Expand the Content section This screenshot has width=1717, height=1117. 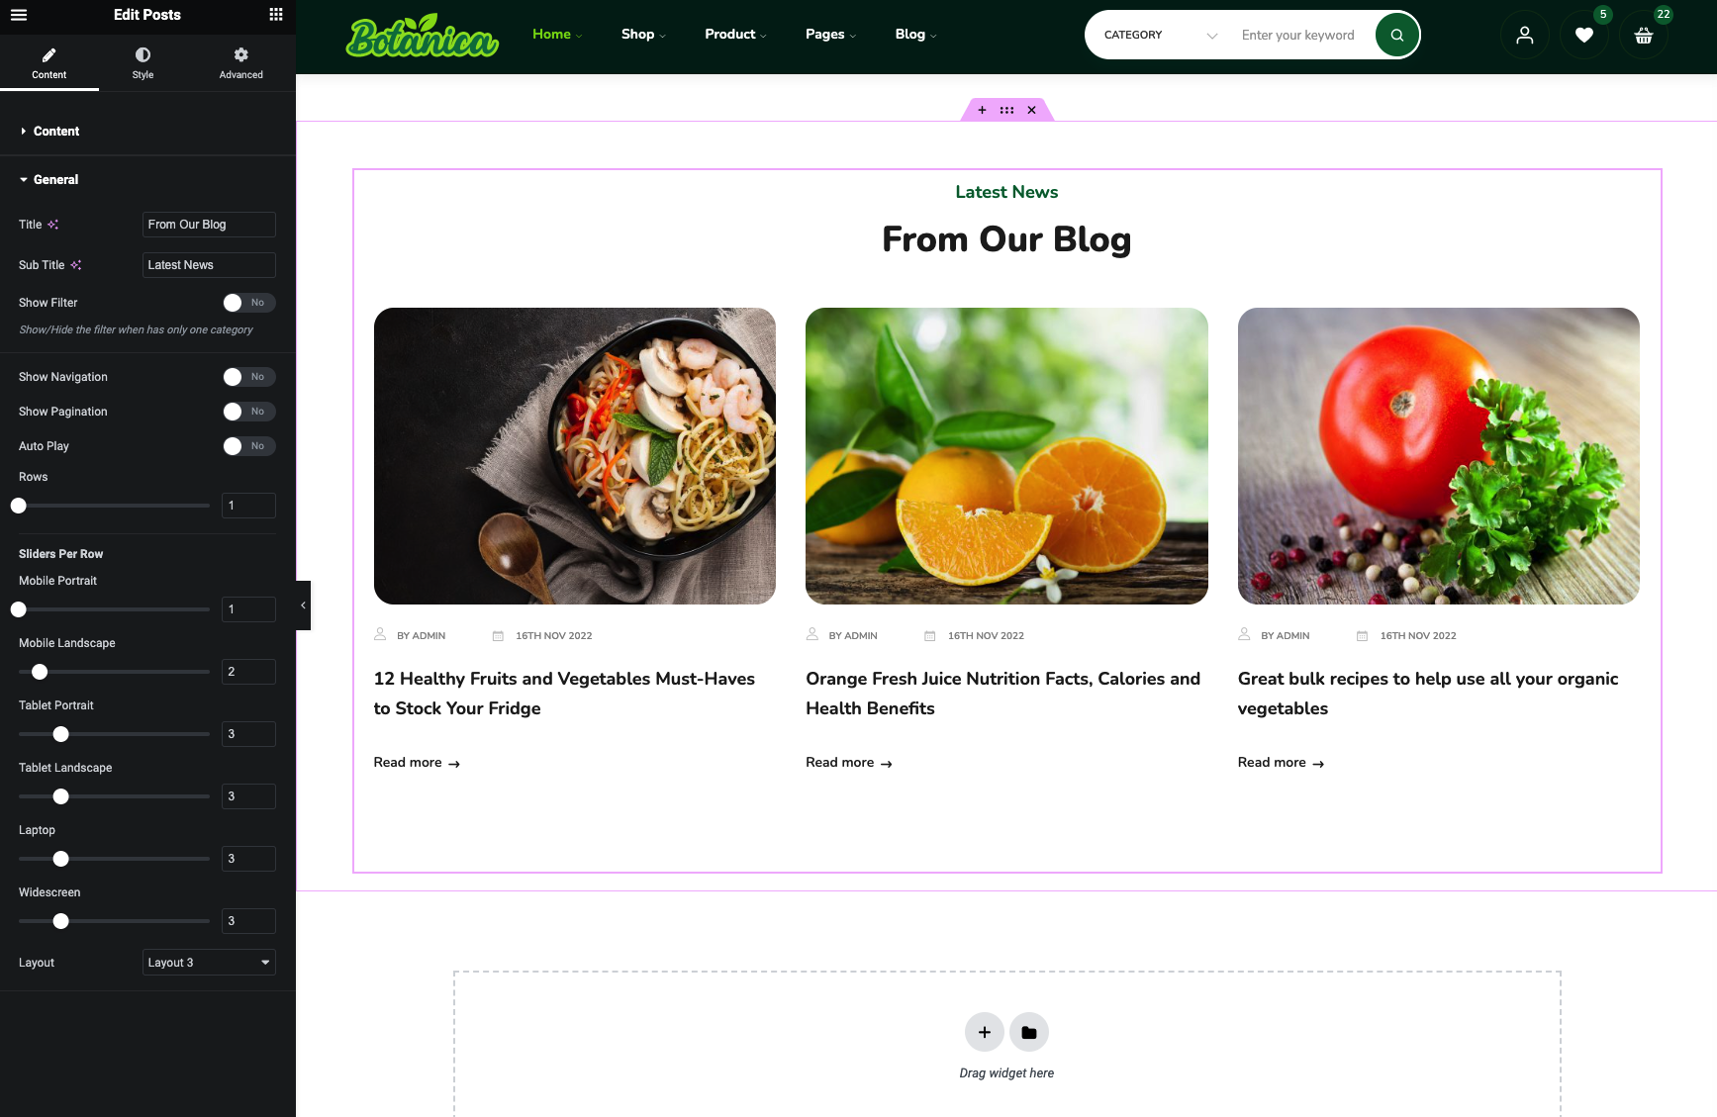tap(56, 132)
